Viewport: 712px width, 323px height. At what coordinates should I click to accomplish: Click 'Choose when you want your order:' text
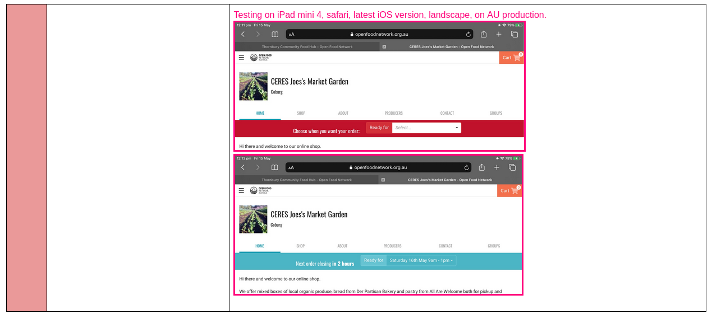(327, 131)
